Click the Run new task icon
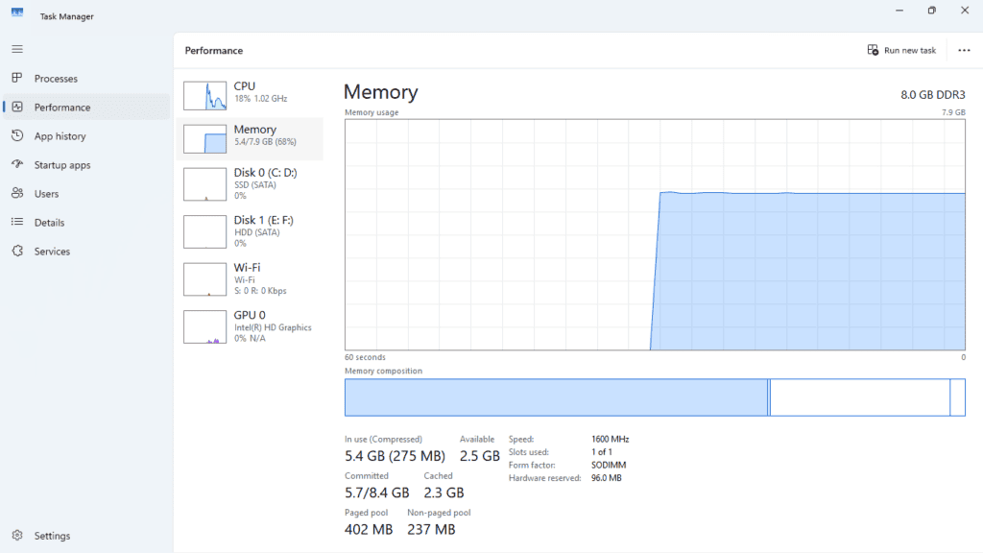Screen dimensions: 983x553 873,50
